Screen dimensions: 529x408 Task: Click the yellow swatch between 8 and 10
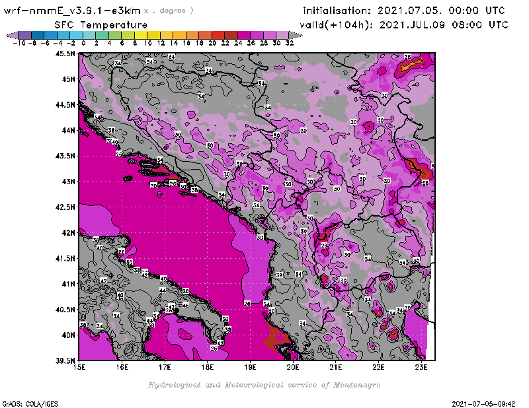pos(141,35)
